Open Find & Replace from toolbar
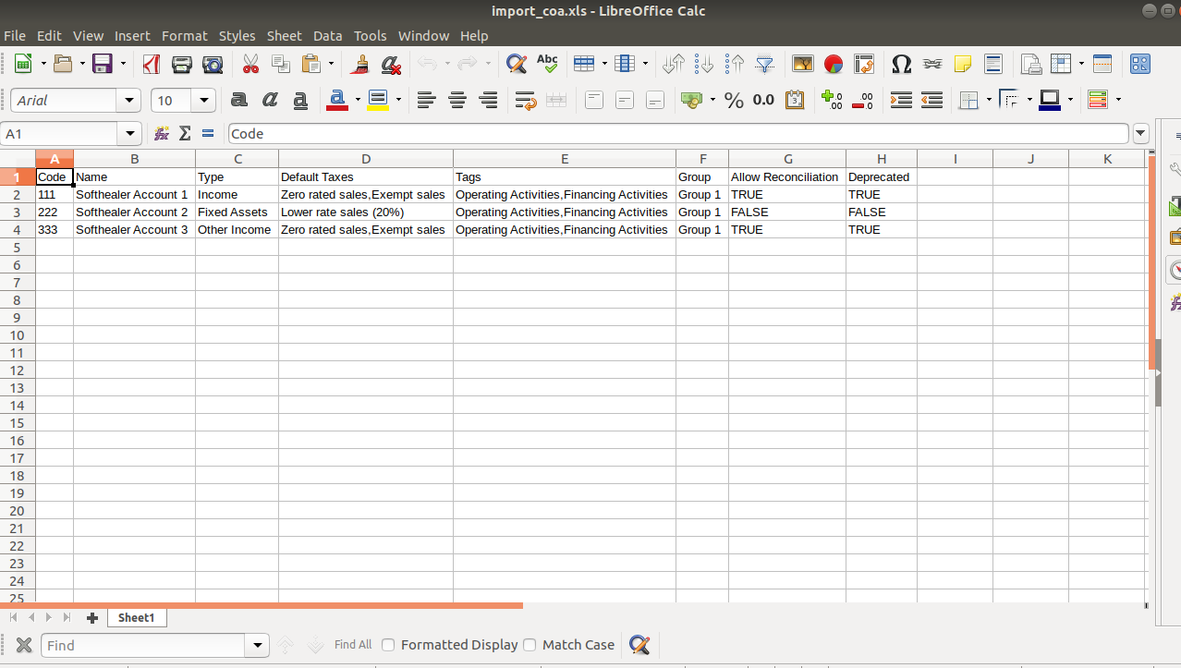1181x668 pixels. pos(516,64)
